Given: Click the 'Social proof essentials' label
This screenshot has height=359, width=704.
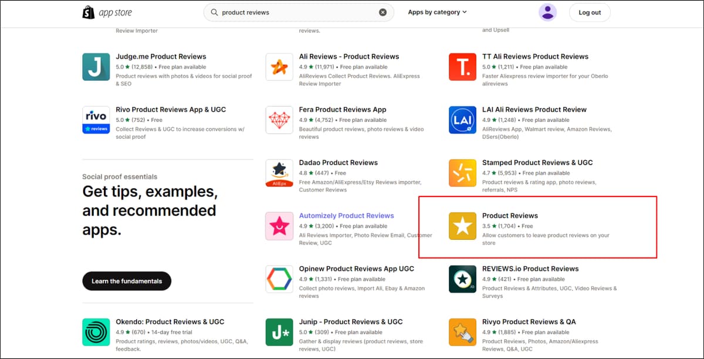Looking at the screenshot, I should [x=120, y=177].
